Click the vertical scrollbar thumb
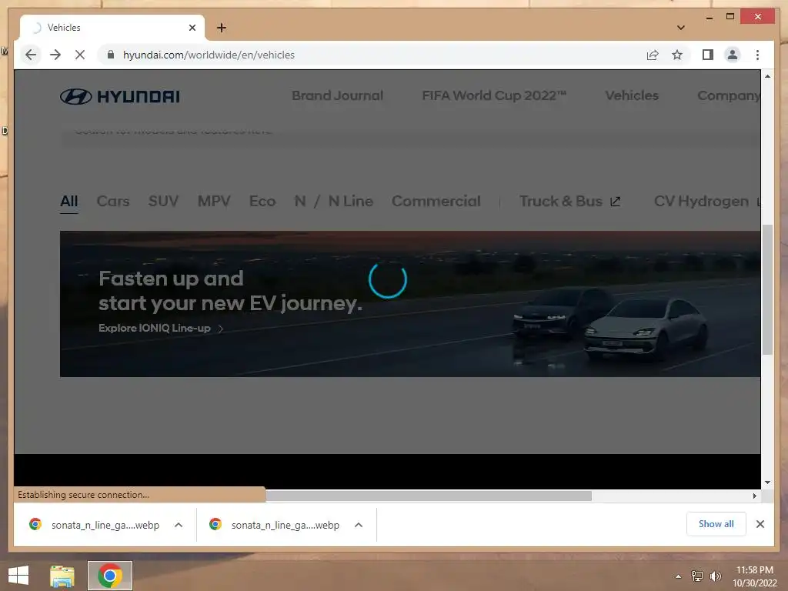This screenshot has width=788, height=591. coord(767,289)
